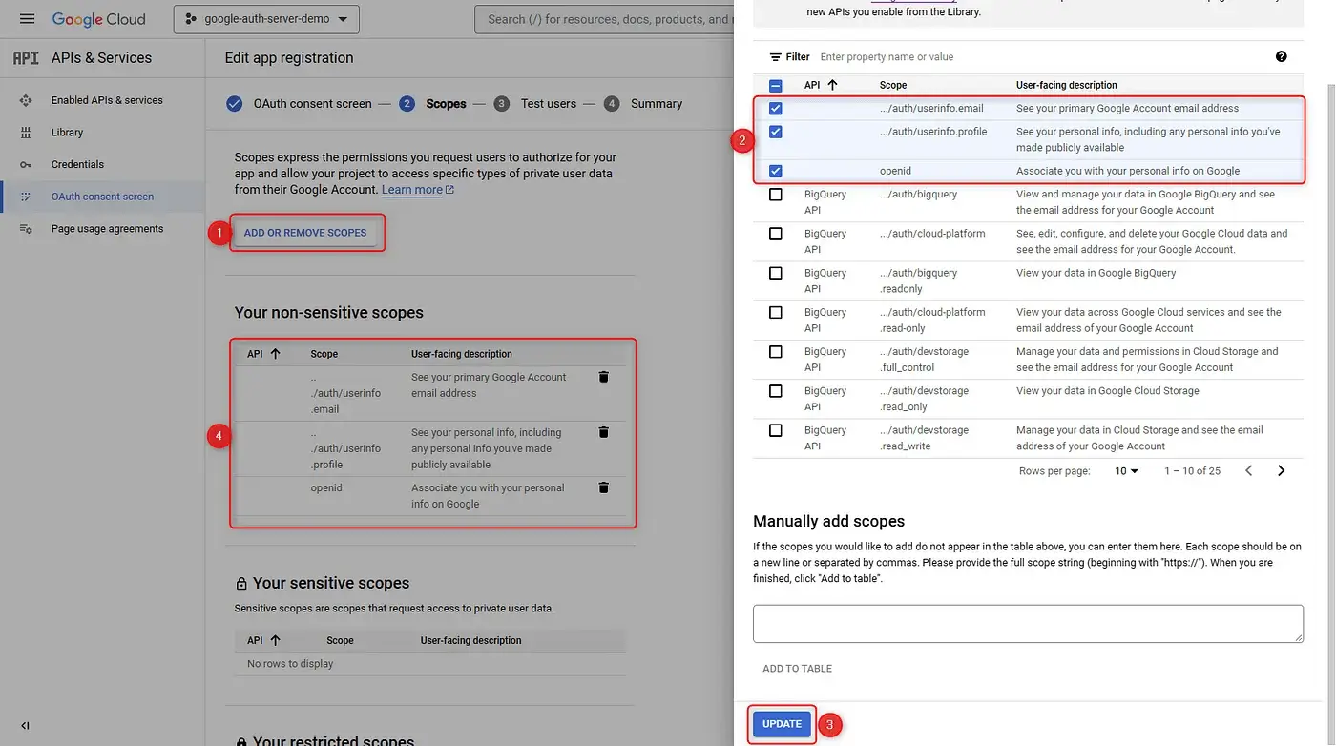
Task: Delete the userinfo.email scope row
Action: [x=603, y=377]
